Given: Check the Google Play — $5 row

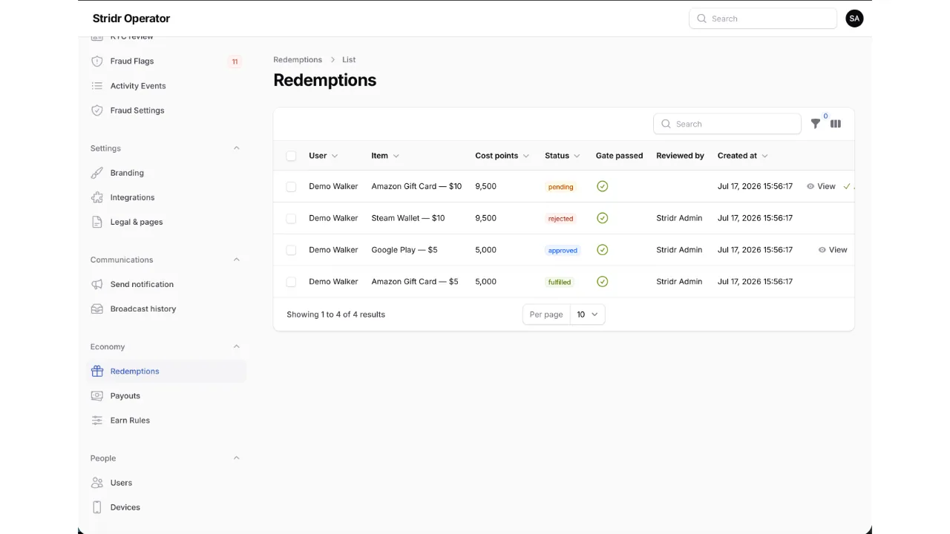Looking at the screenshot, I should pyautogui.click(x=291, y=250).
